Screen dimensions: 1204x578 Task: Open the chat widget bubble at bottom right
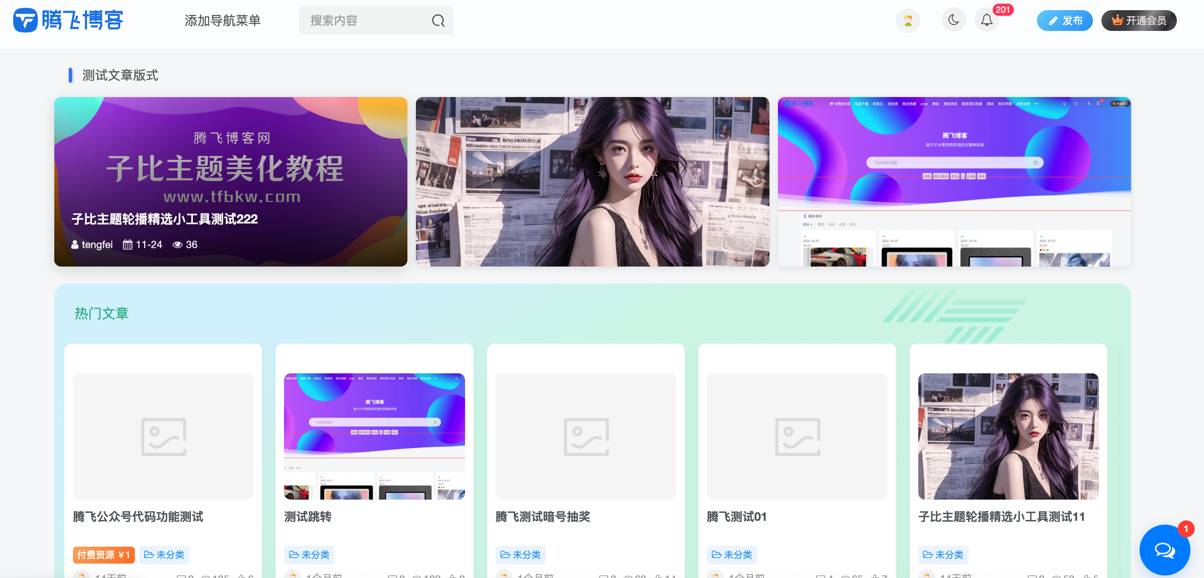[1164, 550]
